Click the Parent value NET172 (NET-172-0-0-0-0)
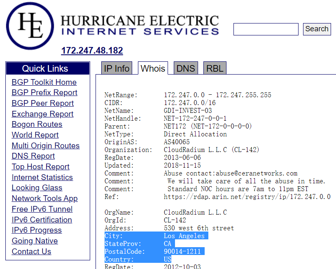 208,126
